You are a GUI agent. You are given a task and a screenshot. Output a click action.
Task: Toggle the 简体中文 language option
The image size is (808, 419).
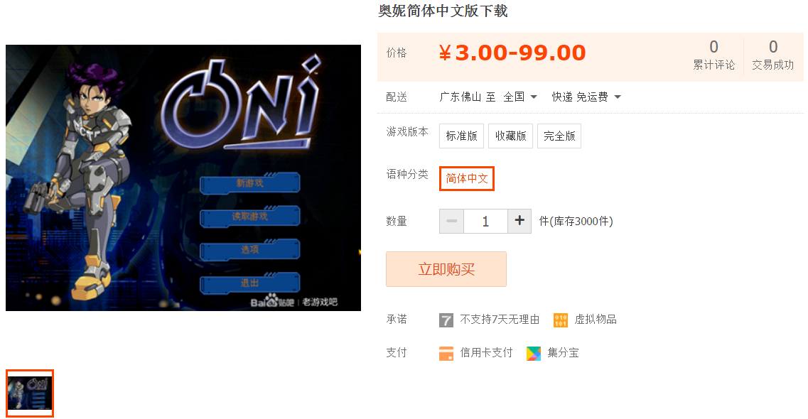[x=467, y=179]
